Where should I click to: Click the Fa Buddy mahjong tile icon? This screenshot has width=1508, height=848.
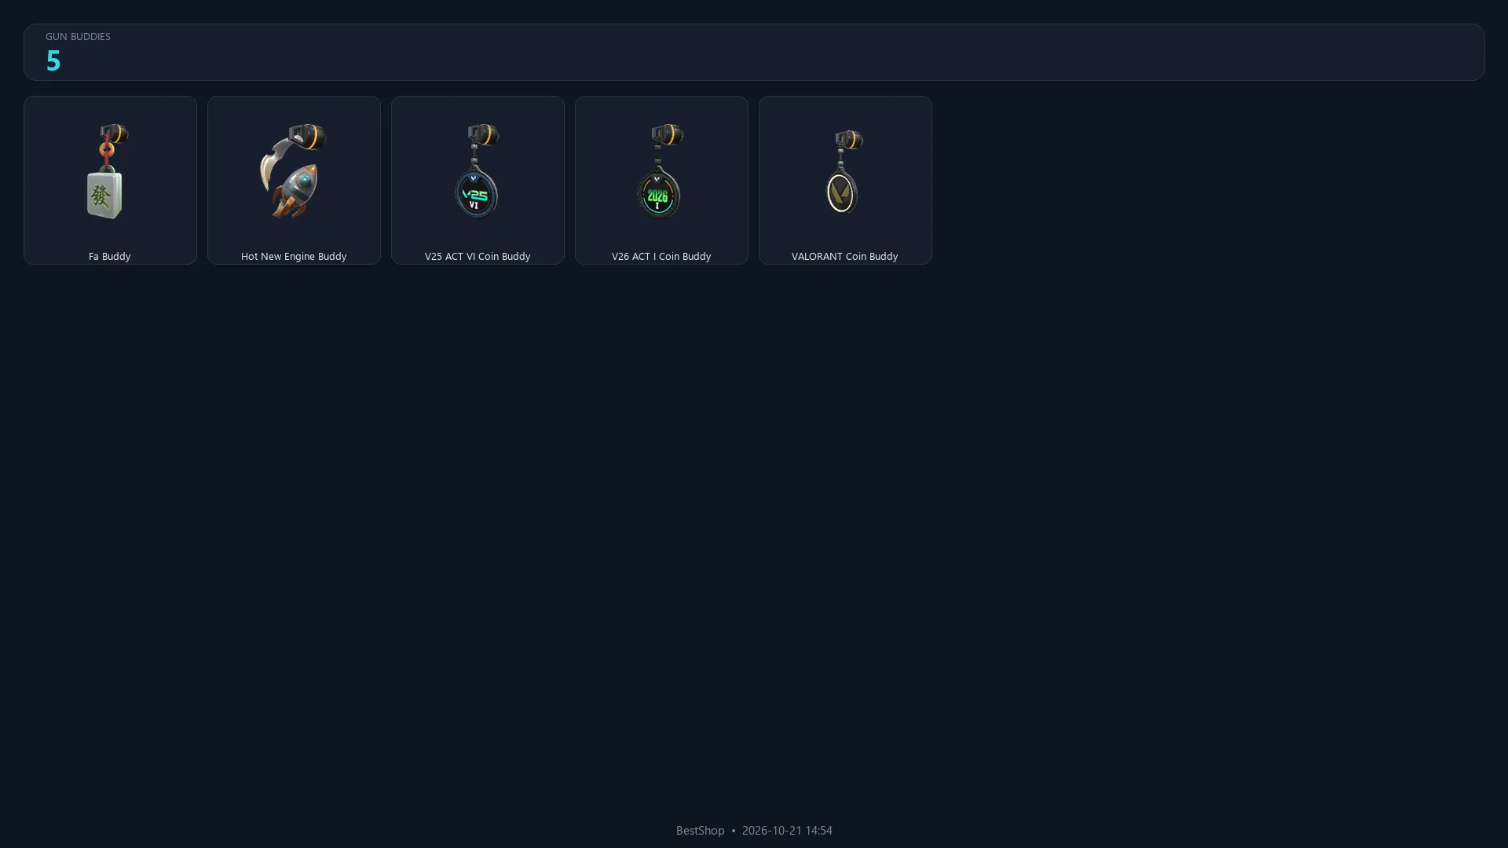pos(108,171)
